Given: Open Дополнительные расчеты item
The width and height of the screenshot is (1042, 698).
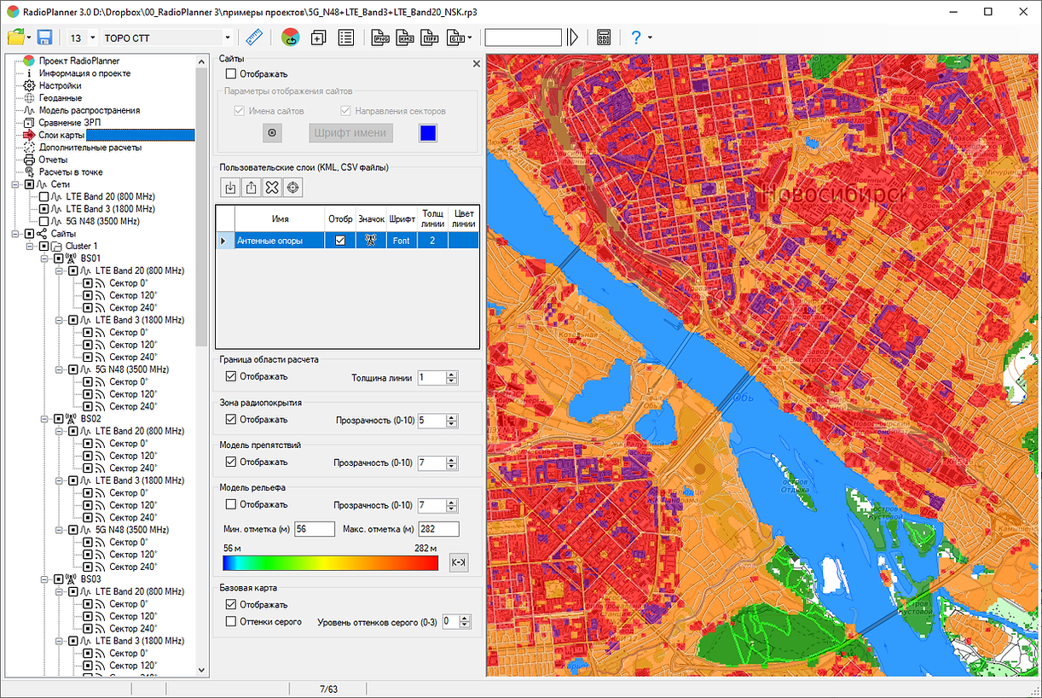Looking at the screenshot, I should 90,148.
